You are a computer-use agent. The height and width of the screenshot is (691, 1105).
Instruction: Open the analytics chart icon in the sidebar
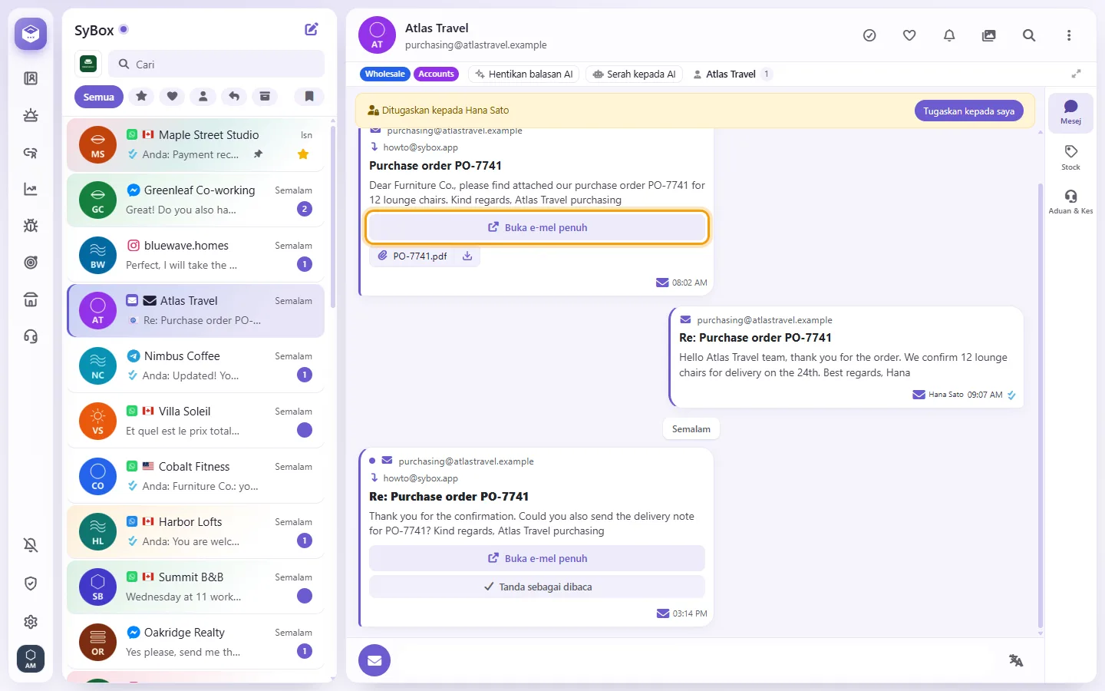click(31, 189)
